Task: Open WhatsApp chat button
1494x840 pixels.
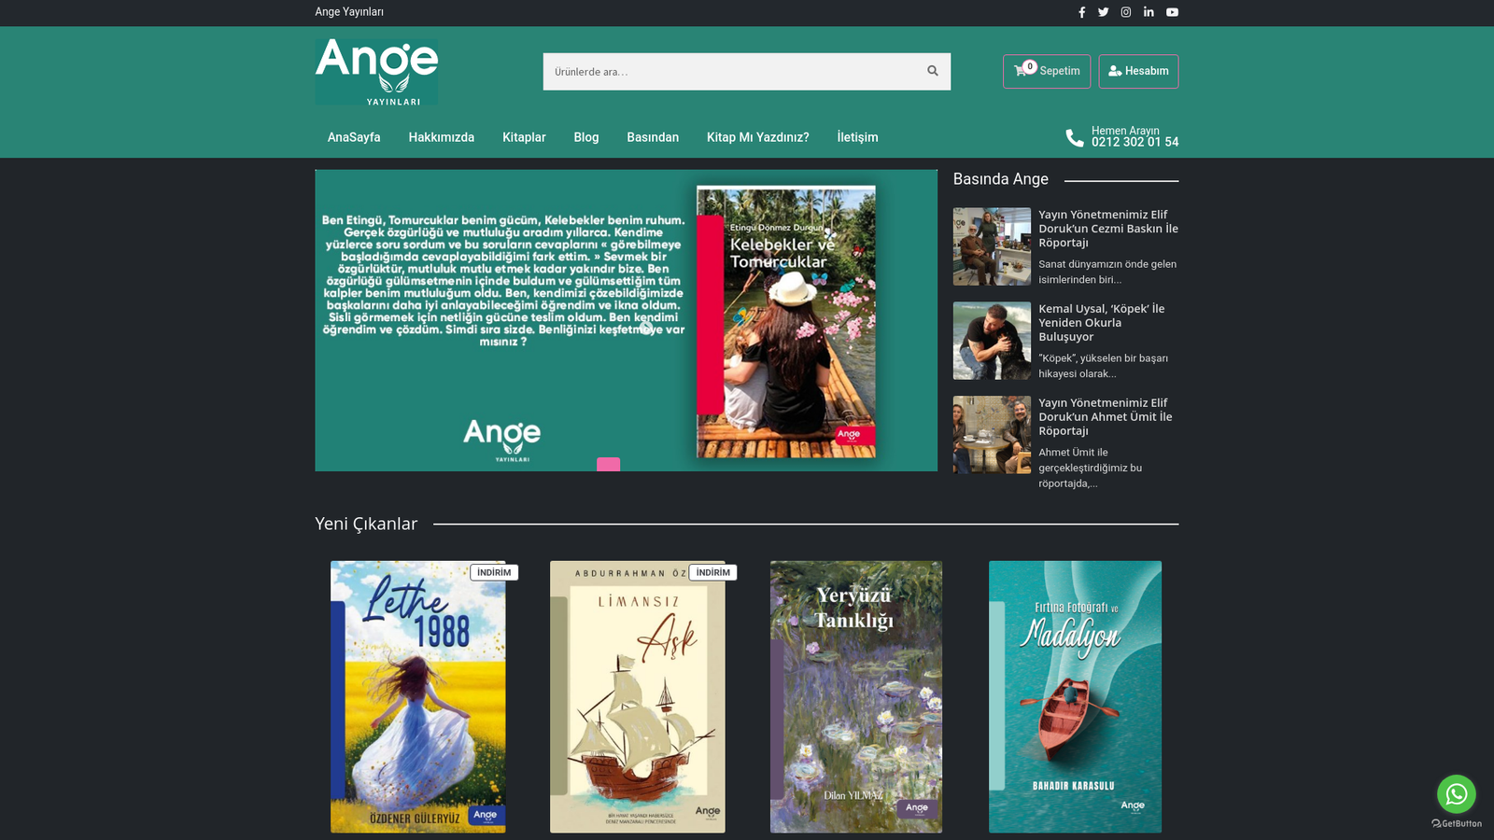Action: click(1456, 794)
